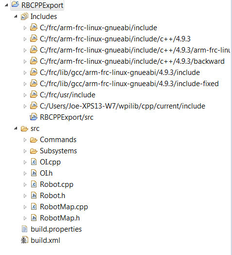
Task: Select the 4.9.3/backward path text
Action: pyautogui.click(x=132, y=61)
